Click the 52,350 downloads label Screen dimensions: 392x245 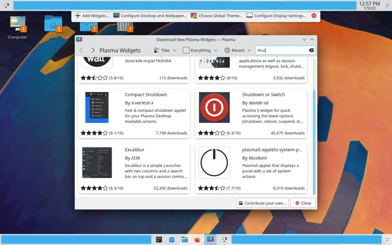(170, 188)
